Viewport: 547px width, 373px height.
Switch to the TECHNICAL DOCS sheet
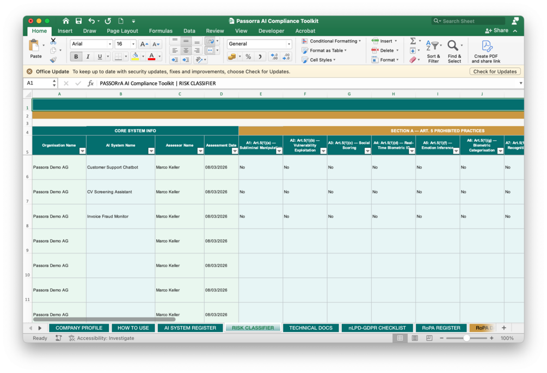pyautogui.click(x=310, y=328)
